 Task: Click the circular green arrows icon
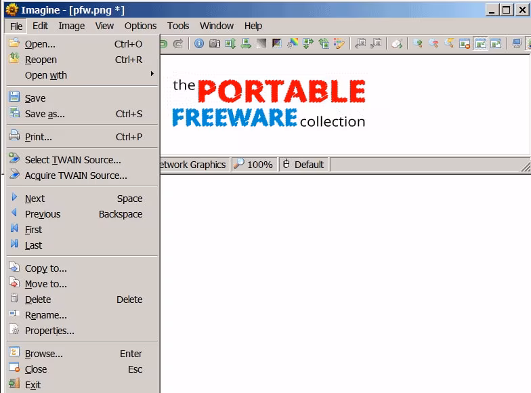click(324, 43)
